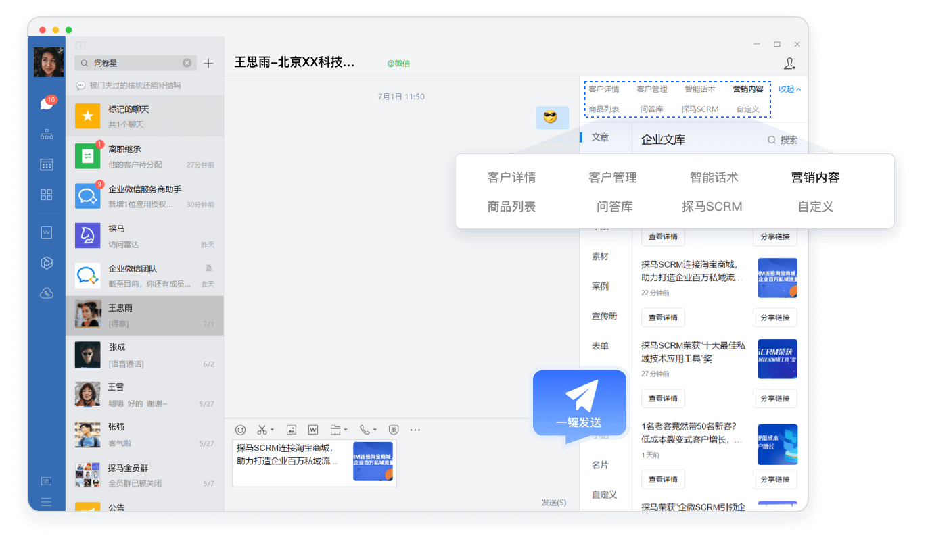This screenshot has width=928, height=546.
Task: Open the workbench grid icon in sidebar
Action: [47, 195]
